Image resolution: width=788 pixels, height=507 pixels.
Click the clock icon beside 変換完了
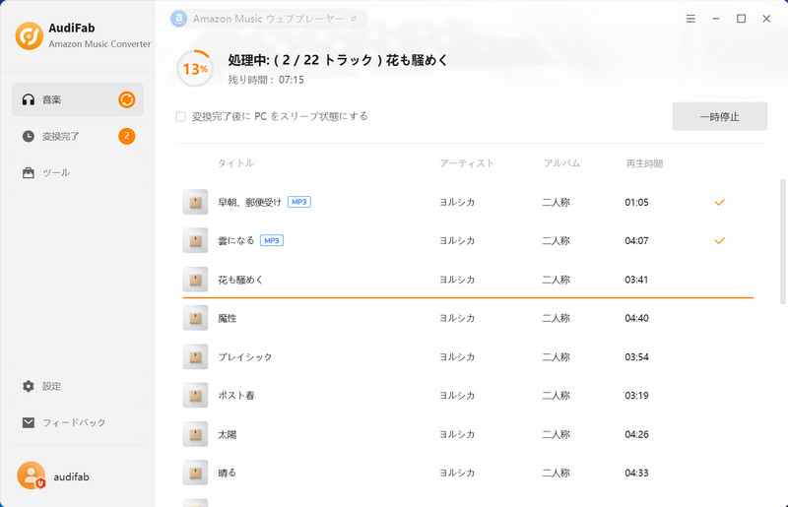29,136
